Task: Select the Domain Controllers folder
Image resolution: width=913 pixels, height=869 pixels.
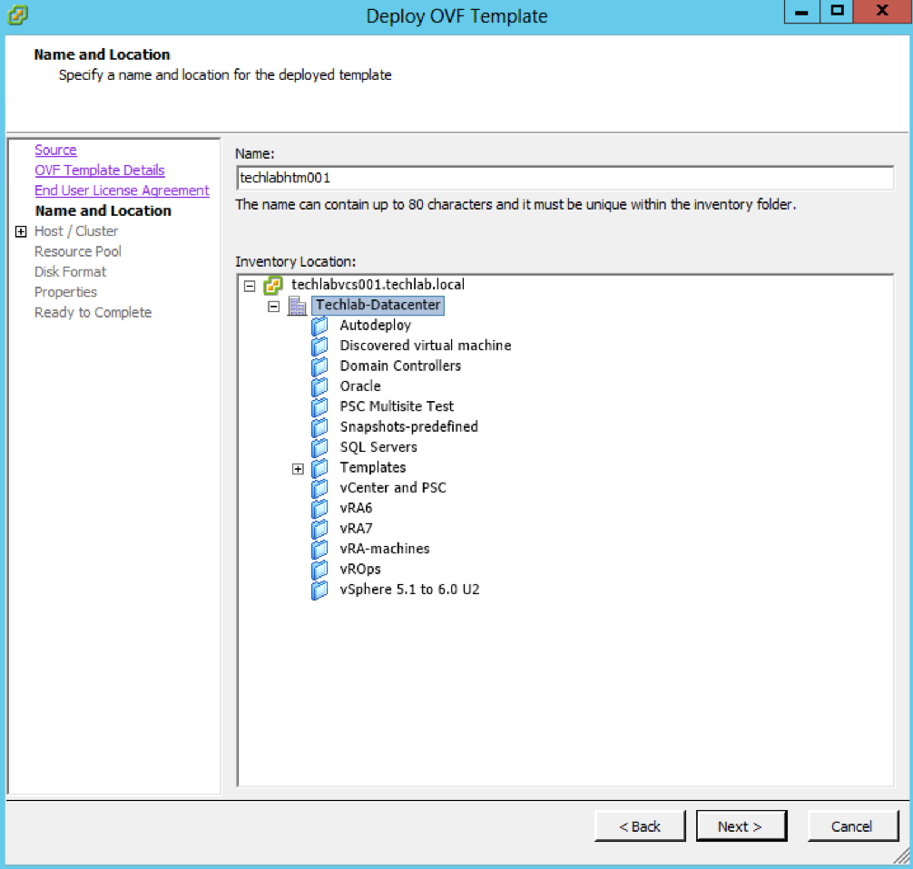Action: point(400,366)
